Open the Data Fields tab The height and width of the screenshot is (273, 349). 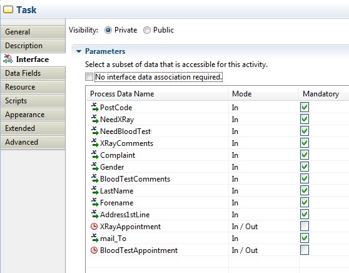(x=33, y=73)
